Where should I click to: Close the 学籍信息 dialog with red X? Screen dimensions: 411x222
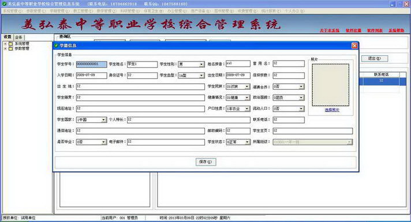pos(354,45)
